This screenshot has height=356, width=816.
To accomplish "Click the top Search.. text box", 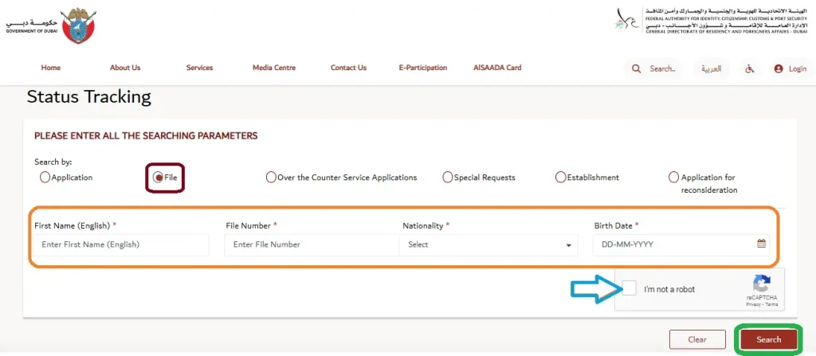I will point(663,68).
